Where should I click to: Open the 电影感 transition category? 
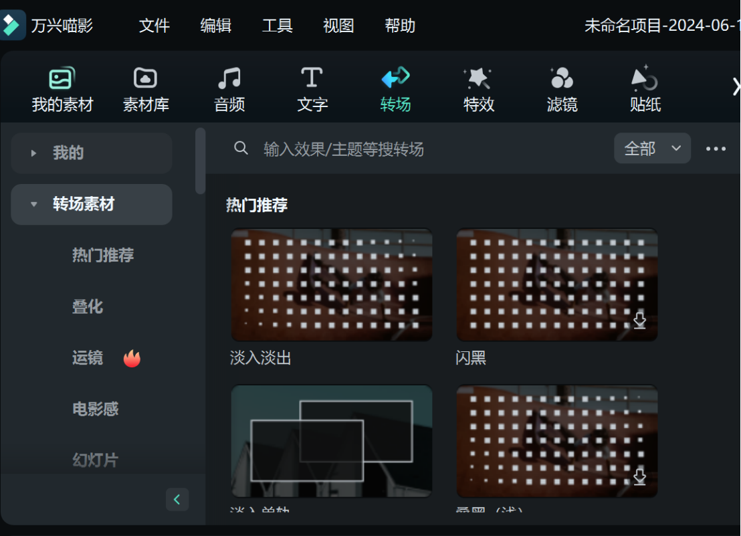coord(94,409)
